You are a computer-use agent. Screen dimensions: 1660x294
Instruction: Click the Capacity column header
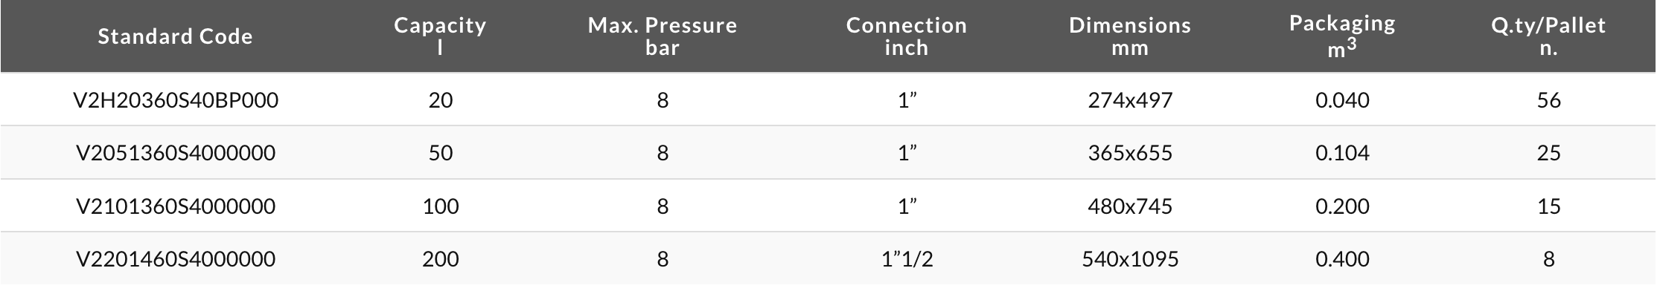440,36
